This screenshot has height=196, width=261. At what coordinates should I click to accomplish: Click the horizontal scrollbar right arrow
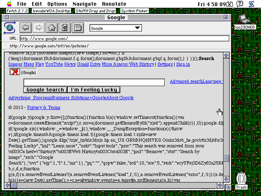(x=220, y=185)
